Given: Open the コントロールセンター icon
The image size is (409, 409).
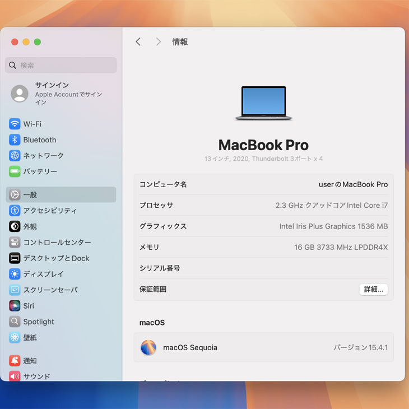Looking at the screenshot, I should [x=15, y=243].
